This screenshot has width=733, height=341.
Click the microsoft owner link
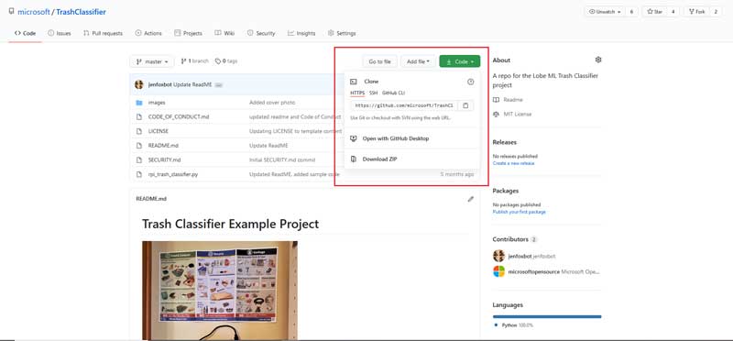pos(34,12)
